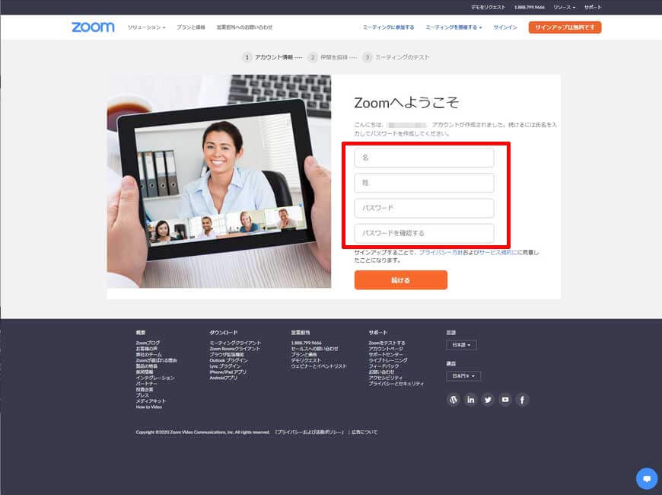The image size is (662, 495).
Task: Click the パスワード field
Action: point(424,208)
